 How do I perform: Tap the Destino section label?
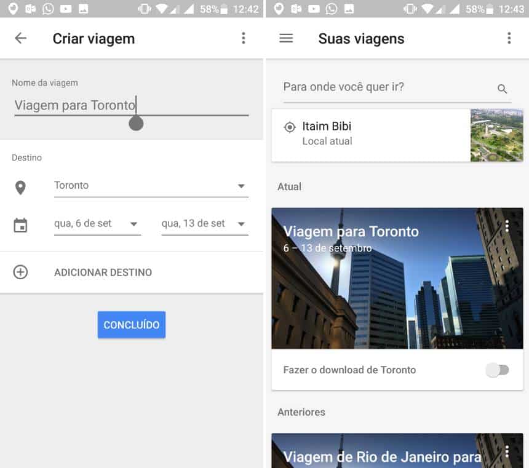pos(26,157)
